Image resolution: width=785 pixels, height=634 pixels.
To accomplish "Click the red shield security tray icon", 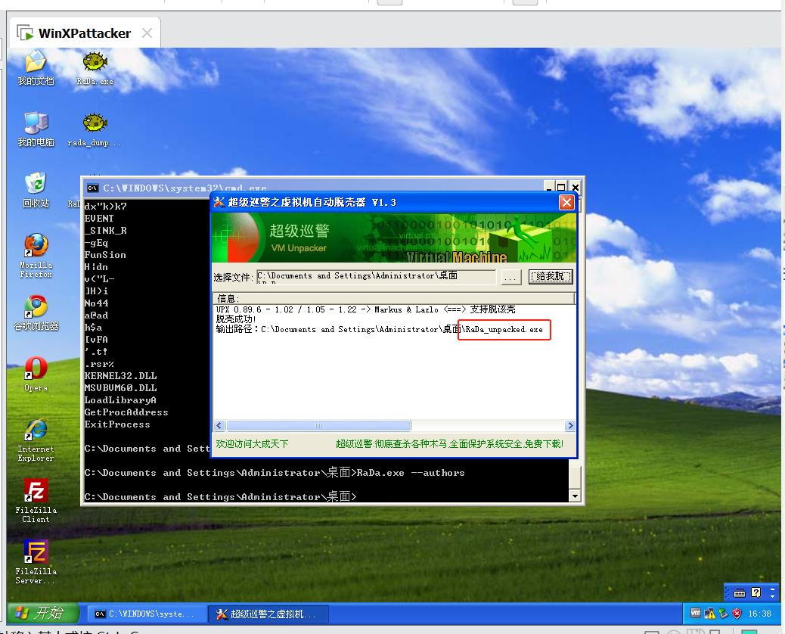I will tap(737, 614).
